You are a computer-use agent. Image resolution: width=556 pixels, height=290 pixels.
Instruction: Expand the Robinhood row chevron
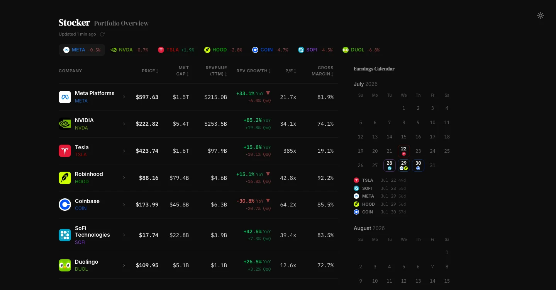(124, 178)
